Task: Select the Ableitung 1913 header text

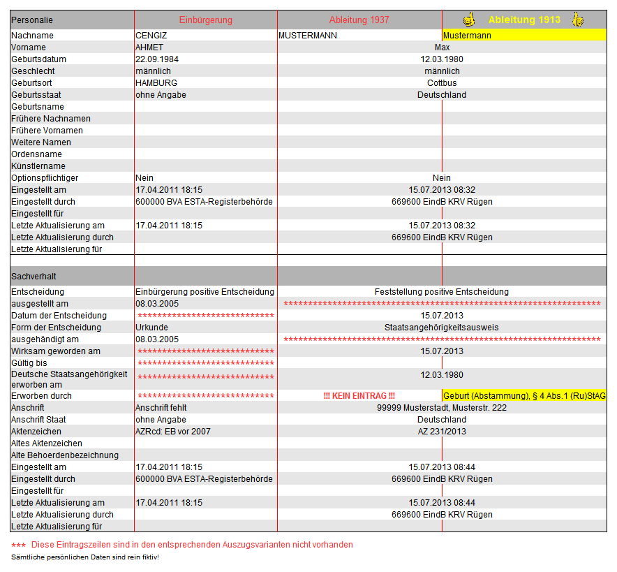Action: coord(524,20)
